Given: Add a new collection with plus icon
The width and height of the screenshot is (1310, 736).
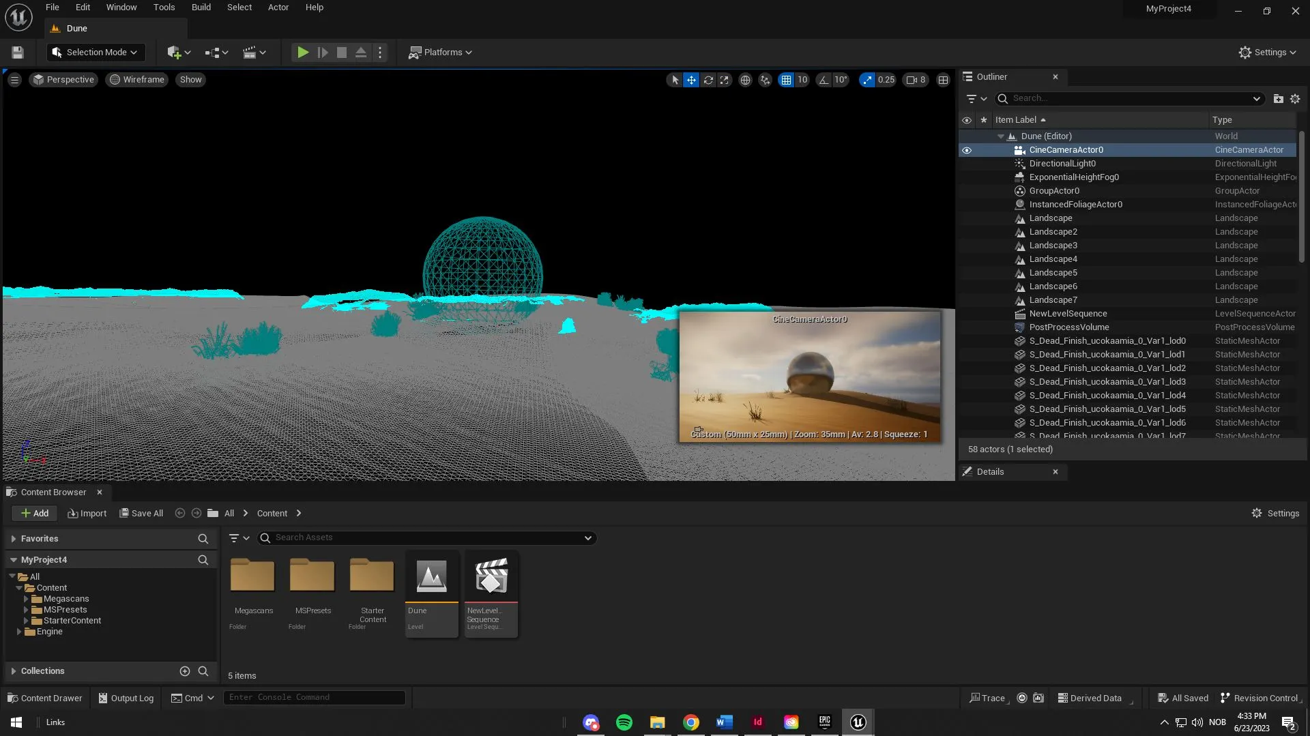Looking at the screenshot, I should pyautogui.click(x=184, y=671).
